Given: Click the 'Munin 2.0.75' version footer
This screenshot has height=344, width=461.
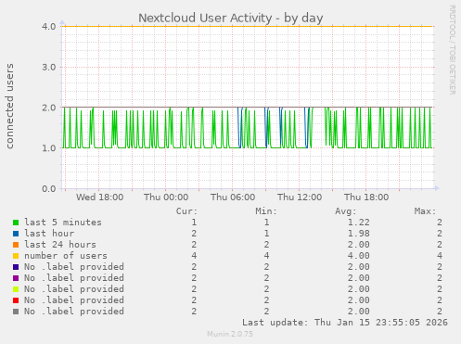Looking at the screenshot, I should (230, 334).
